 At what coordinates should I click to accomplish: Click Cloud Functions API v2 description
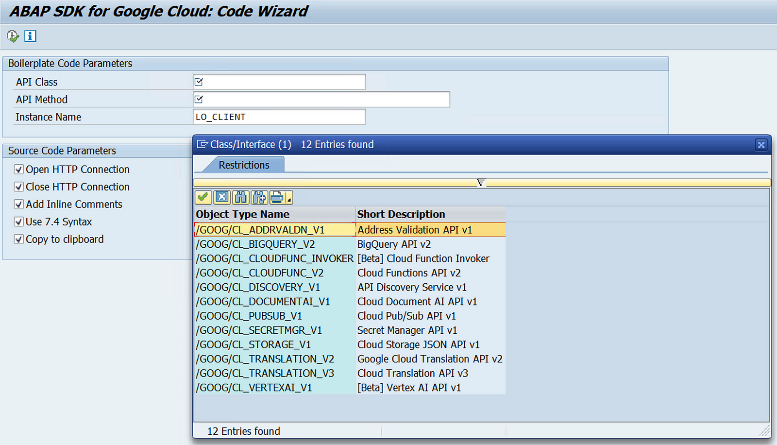tap(409, 273)
